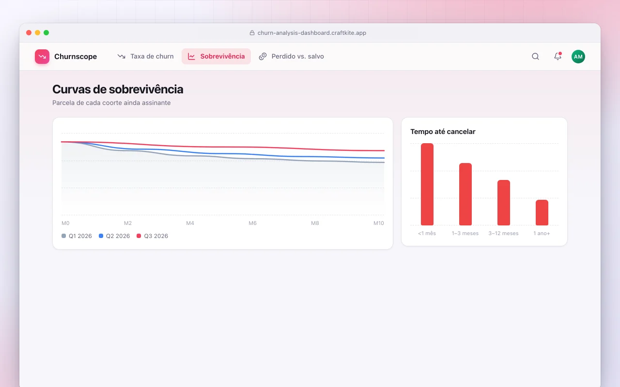This screenshot has width=620, height=387.
Task: Click the <1 mês axis label
Action: (427, 233)
